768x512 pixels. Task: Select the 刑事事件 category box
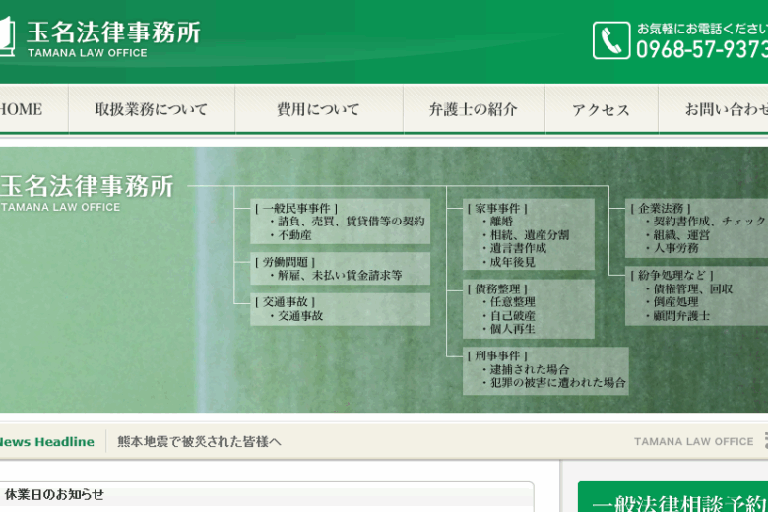click(x=545, y=369)
